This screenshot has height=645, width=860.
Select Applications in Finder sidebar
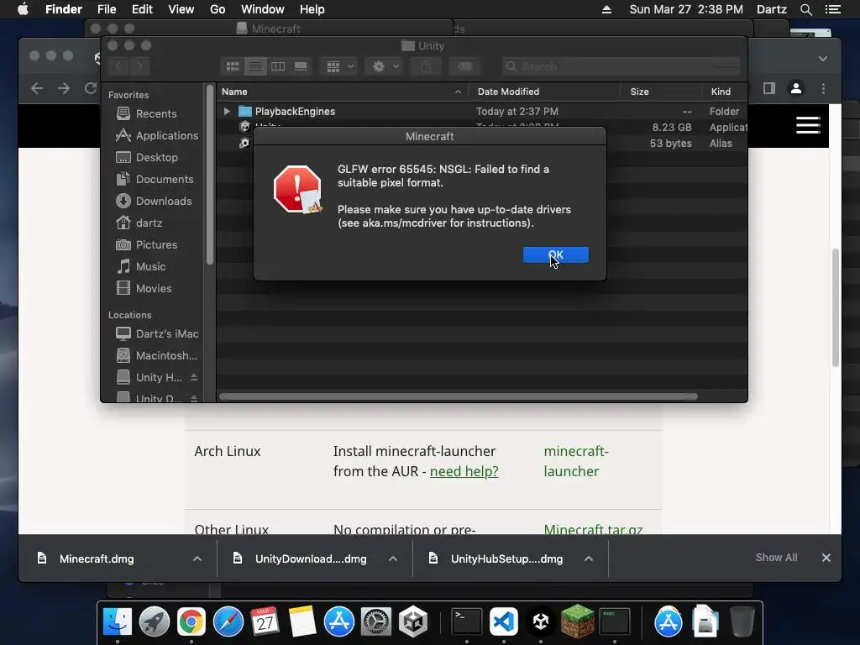(157, 135)
